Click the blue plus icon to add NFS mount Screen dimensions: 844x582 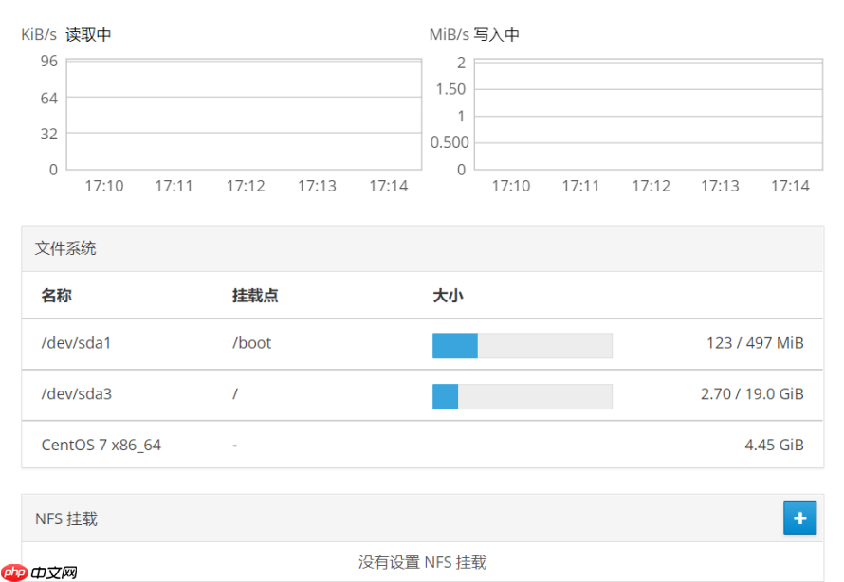click(x=799, y=518)
